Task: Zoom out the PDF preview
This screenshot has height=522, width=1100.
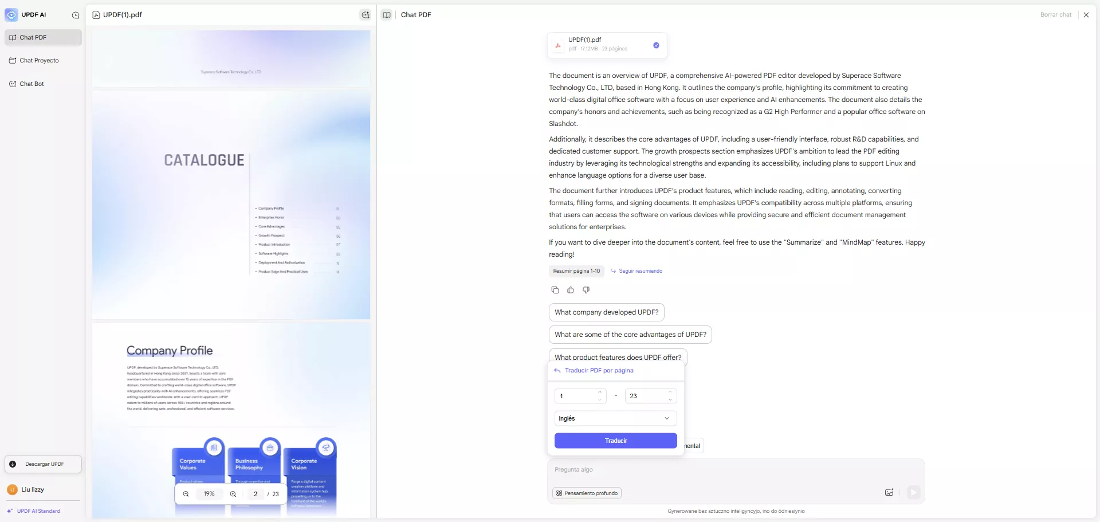Action: pyautogui.click(x=186, y=494)
